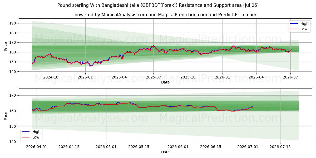Click 'High' in the upper chart legend

(304, 23)
